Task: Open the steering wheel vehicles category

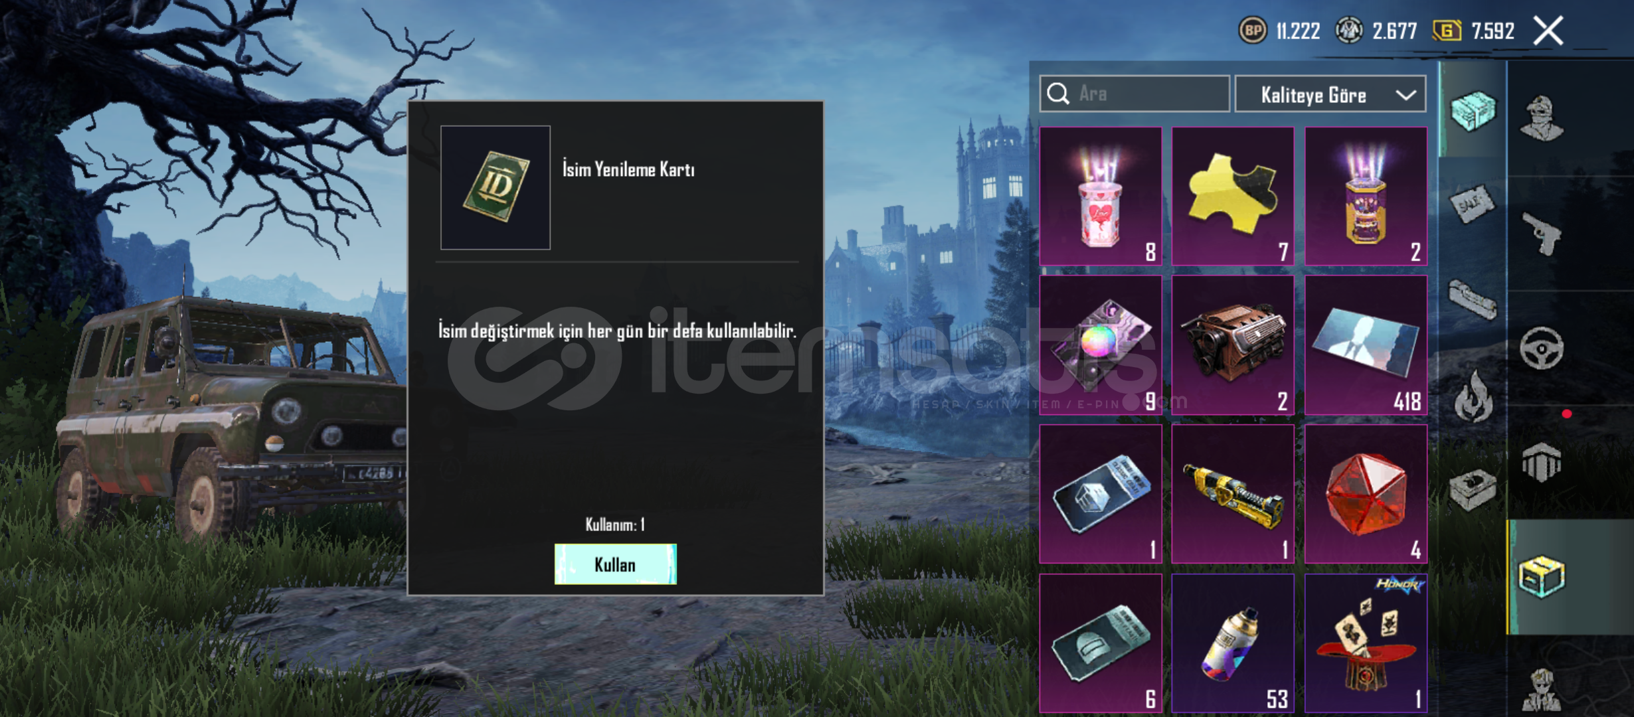Action: [1542, 348]
